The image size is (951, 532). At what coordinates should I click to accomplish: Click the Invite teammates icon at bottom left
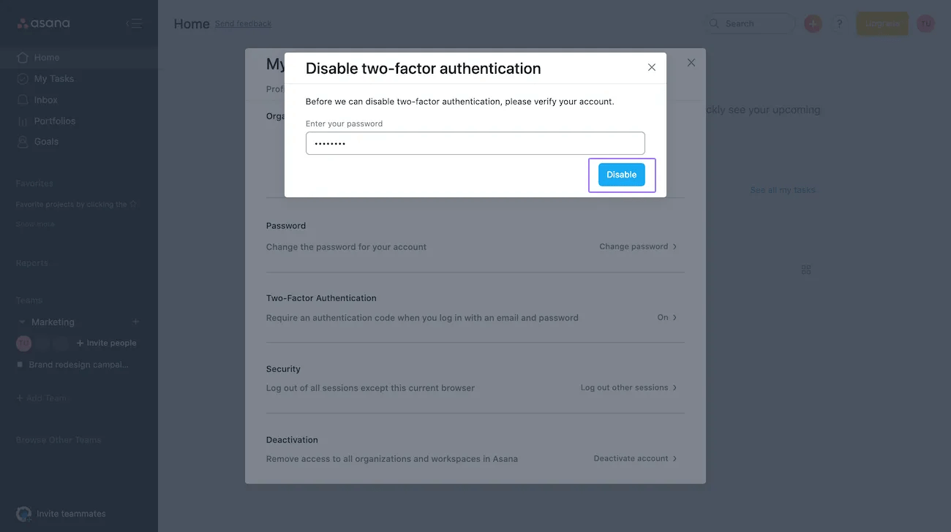tap(23, 513)
